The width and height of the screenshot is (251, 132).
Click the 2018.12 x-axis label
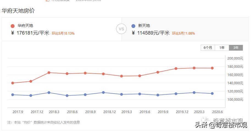(x=110, y=112)
